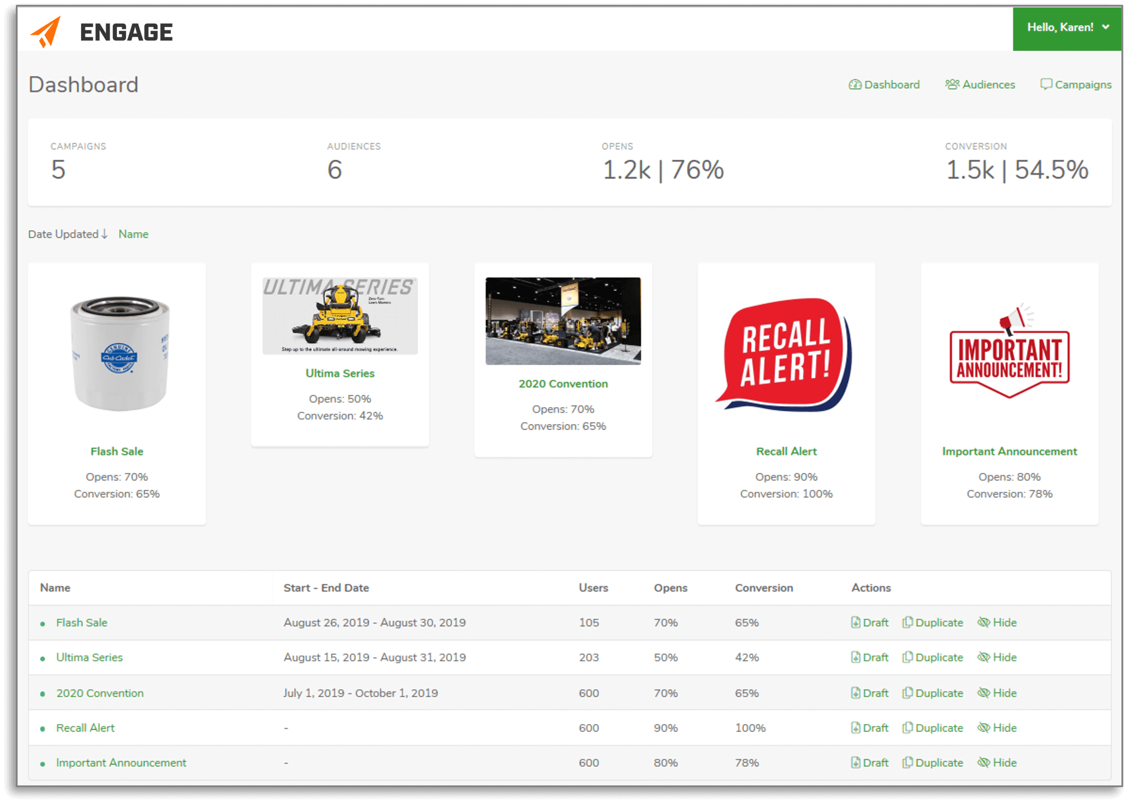Image resolution: width=1128 pixels, height=803 pixels.
Task: Go to the Dashboard nav link
Action: click(884, 84)
